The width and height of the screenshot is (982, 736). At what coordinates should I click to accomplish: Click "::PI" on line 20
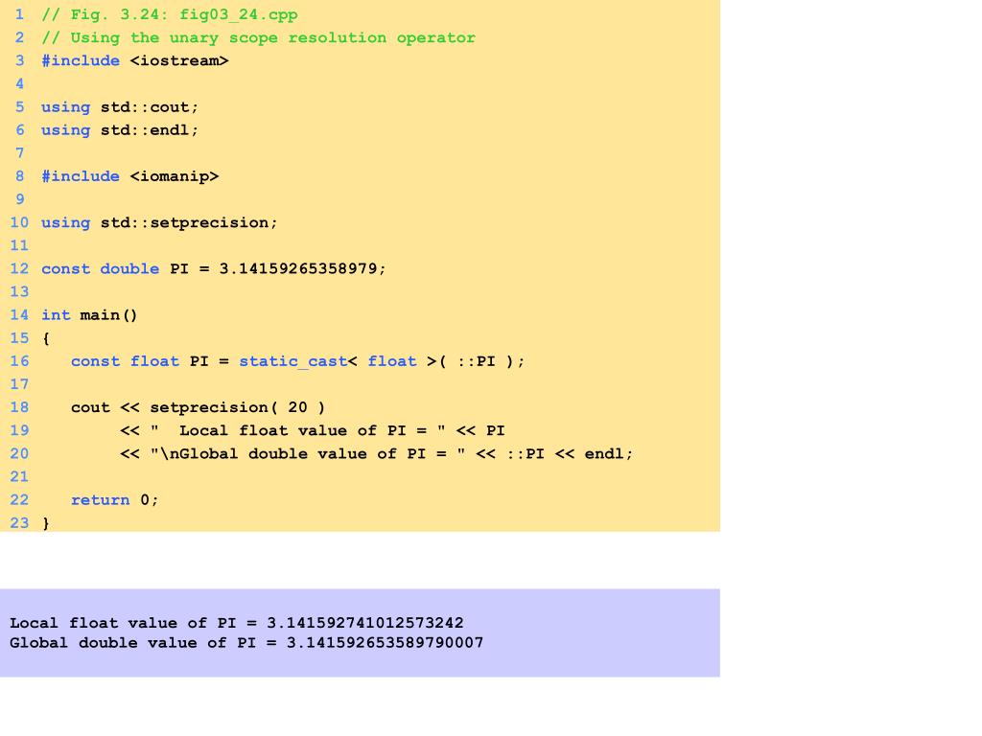pyautogui.click(x=525, y=453)
